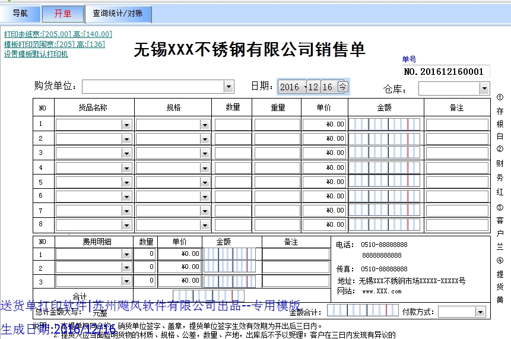Screen dimensions: 511x339
Task: Open row 1 货品名称 dropdown
Action: coord(126,125)
